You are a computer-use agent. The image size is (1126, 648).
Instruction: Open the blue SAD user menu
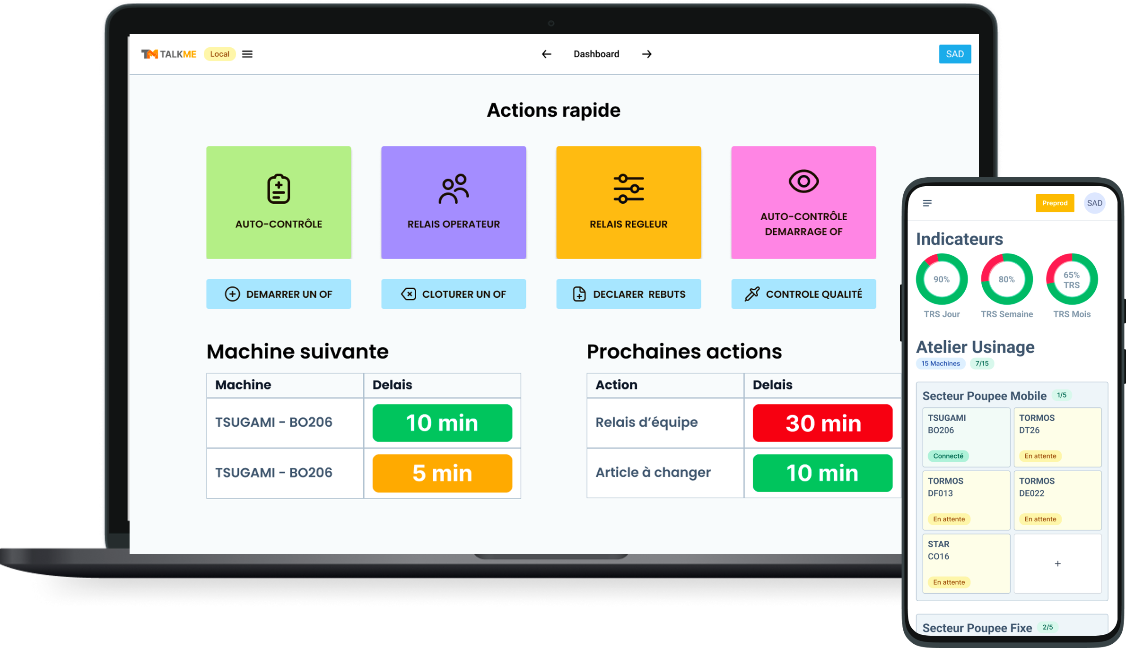[x=954, y=54]
